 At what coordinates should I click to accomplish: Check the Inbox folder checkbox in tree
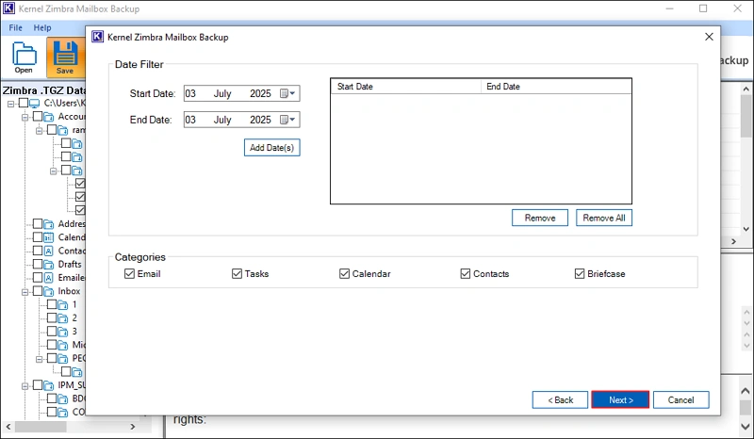tap(38, 291)
